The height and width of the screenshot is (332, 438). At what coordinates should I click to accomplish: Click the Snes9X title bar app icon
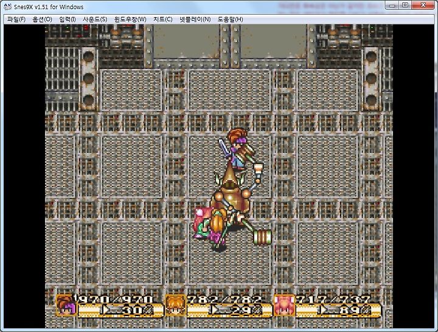8,7
